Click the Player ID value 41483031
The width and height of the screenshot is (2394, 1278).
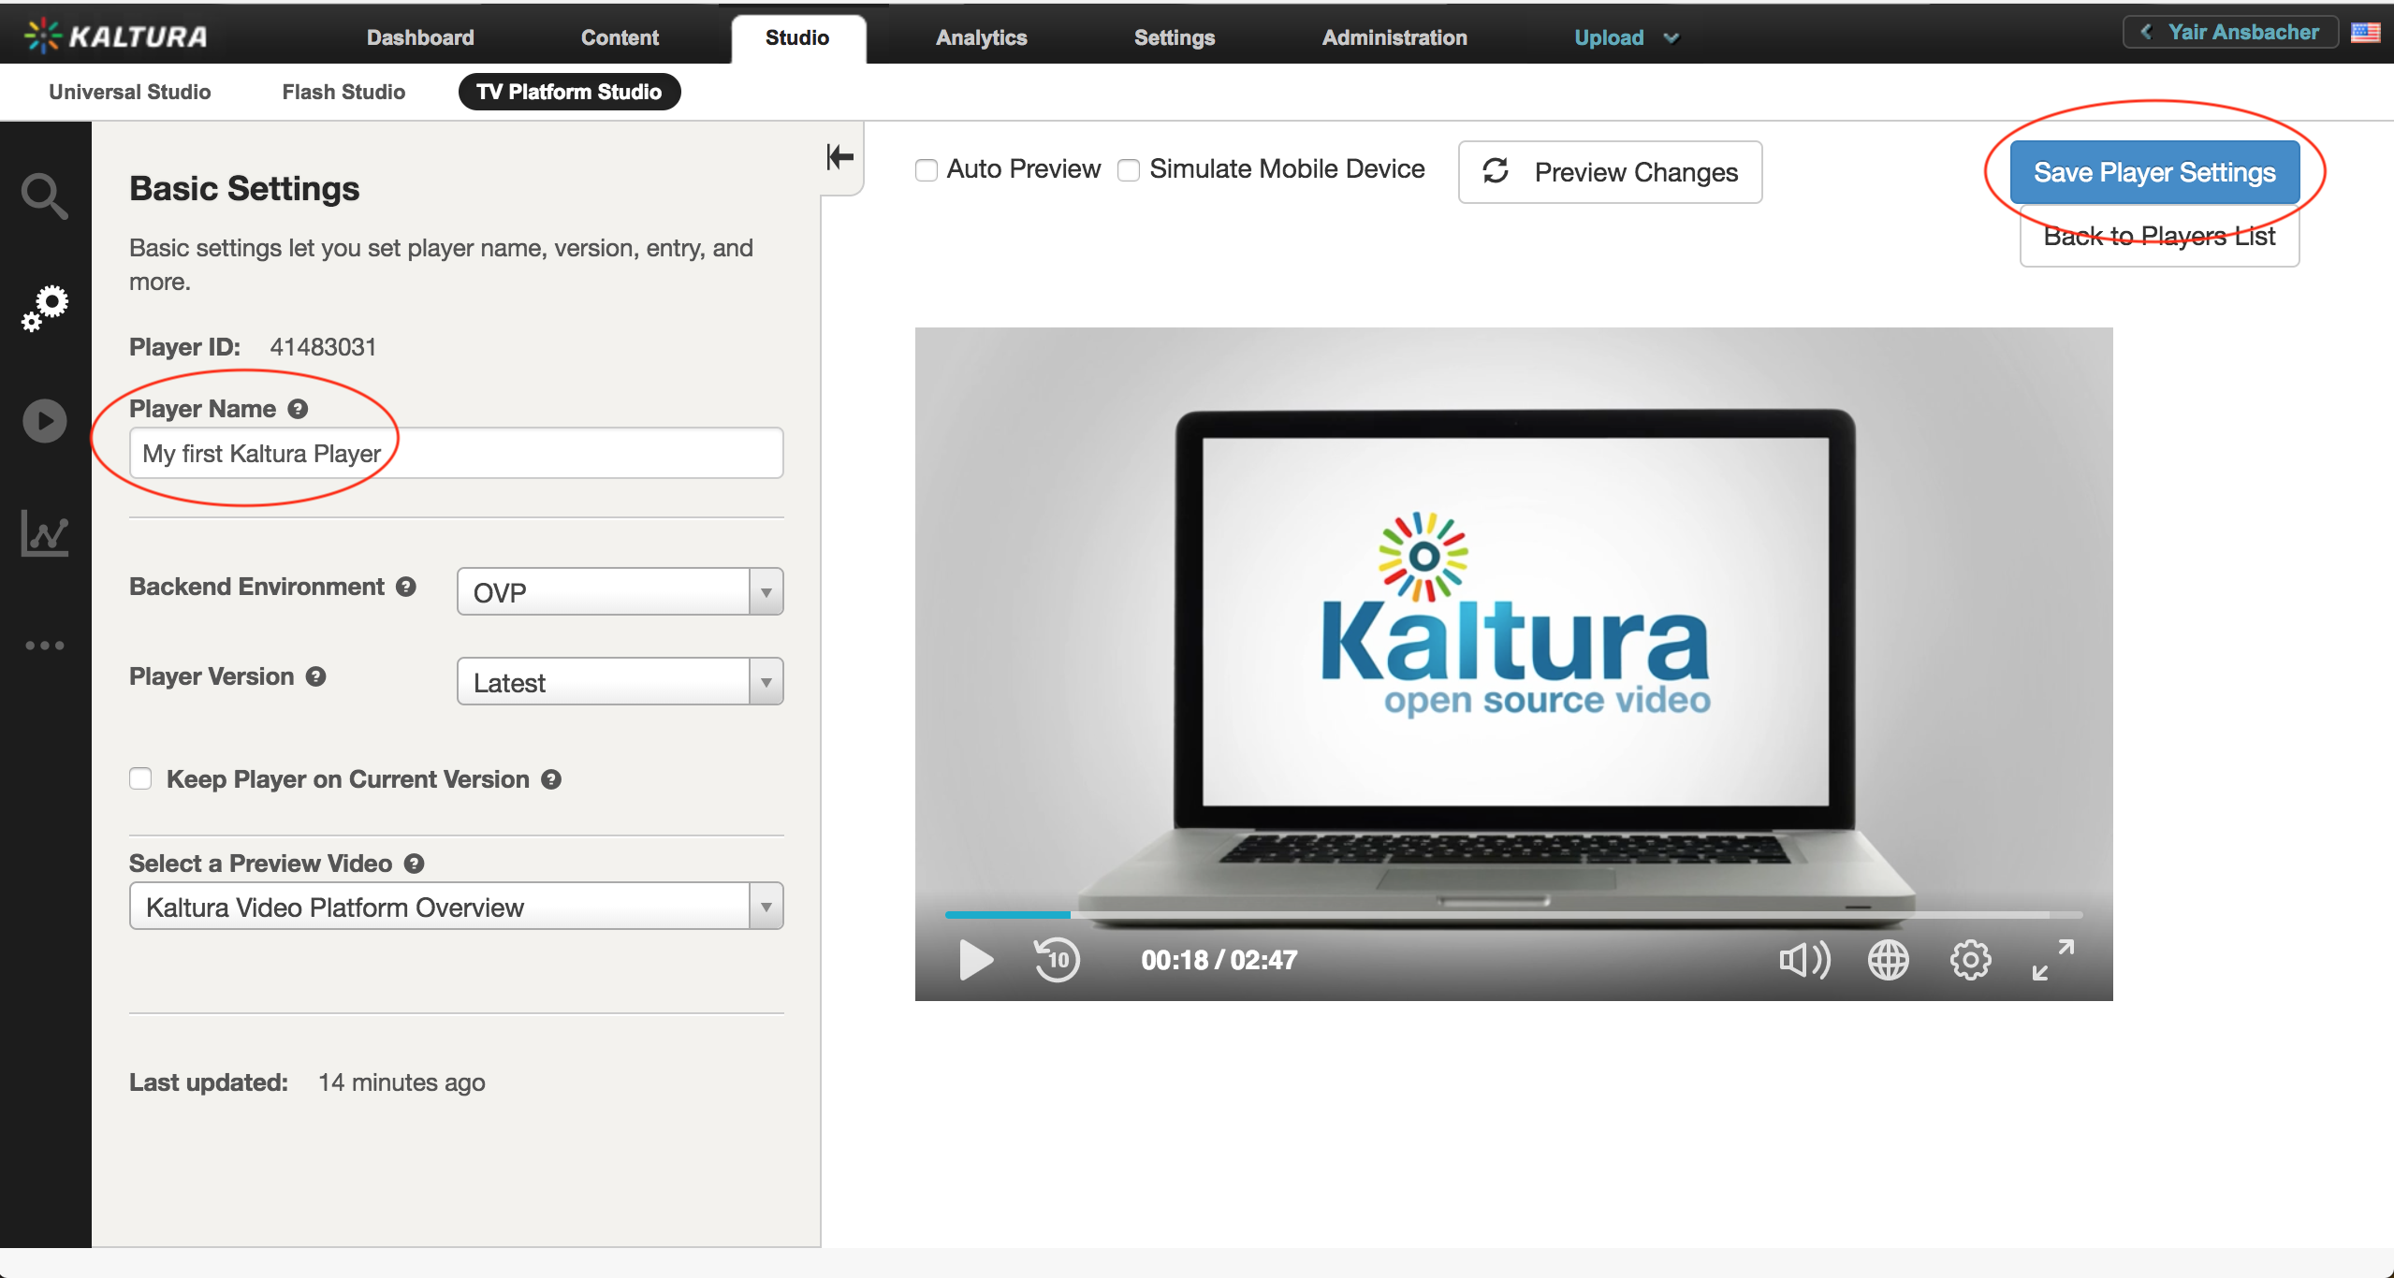tap(323, 347)
